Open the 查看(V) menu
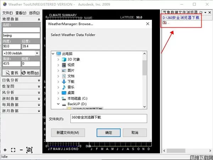 pyautogui.click(x=21, y=13)
